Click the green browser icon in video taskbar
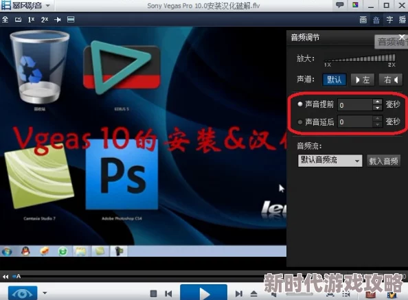This screenshot has height=300, width=408. [x=63, y=251]
